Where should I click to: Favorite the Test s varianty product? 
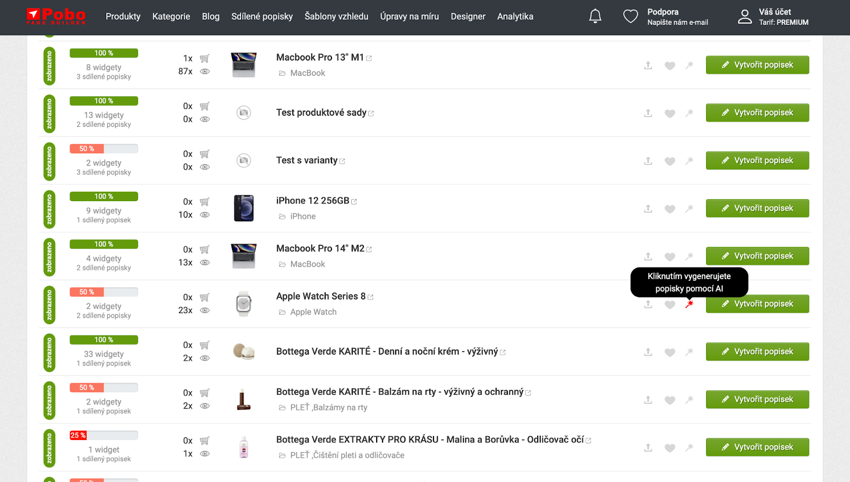670,161
